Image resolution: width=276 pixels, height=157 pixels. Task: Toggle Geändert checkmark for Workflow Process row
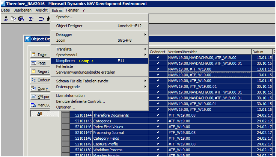coord(158,150)
